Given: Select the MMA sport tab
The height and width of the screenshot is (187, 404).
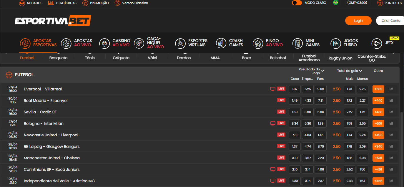Looking at the screenshot, I should (215, 58).
